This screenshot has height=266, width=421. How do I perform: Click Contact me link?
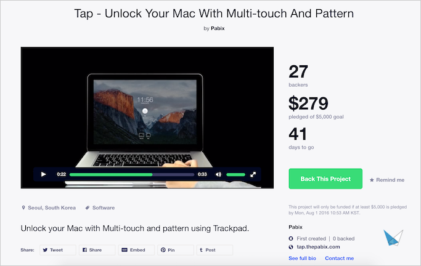click(x=340, y=258)
